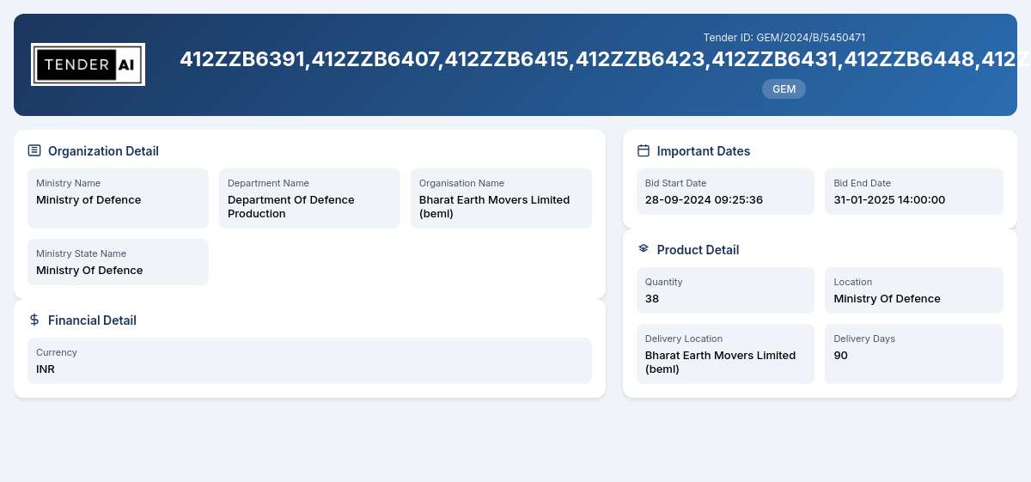This screenshot has width=1031, height=482.
Task: Select the GEM badge in header
Action: [784, 89]
